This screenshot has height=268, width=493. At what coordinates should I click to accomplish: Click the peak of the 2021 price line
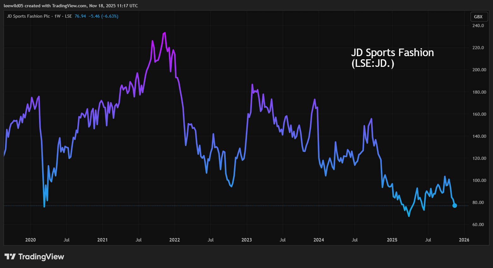(x=164, y=33)
